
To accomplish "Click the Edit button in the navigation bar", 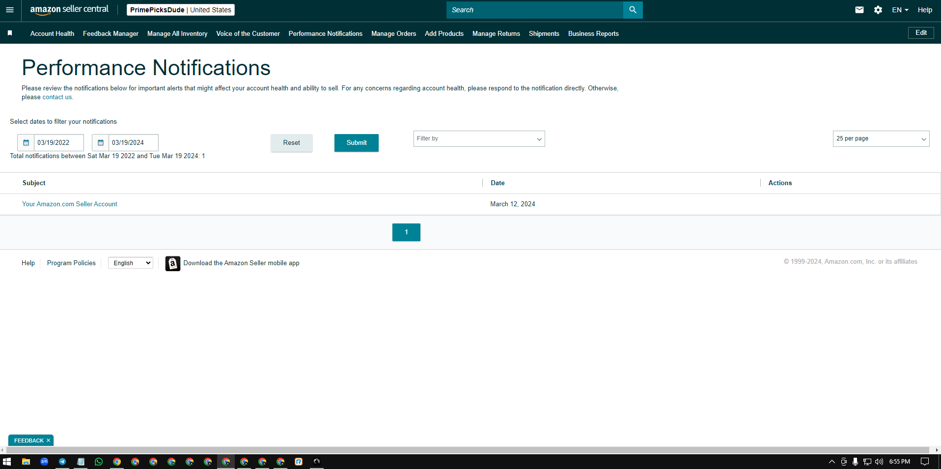I will [x=921, y=32].
